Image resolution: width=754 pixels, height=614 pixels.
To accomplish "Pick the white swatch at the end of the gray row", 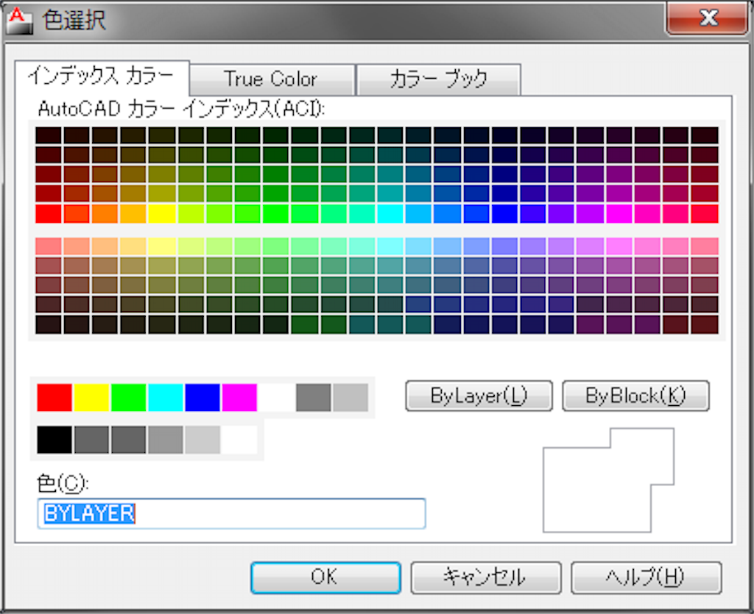I will pos(239,440).
